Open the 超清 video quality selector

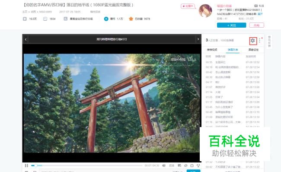tap(172, 166)
